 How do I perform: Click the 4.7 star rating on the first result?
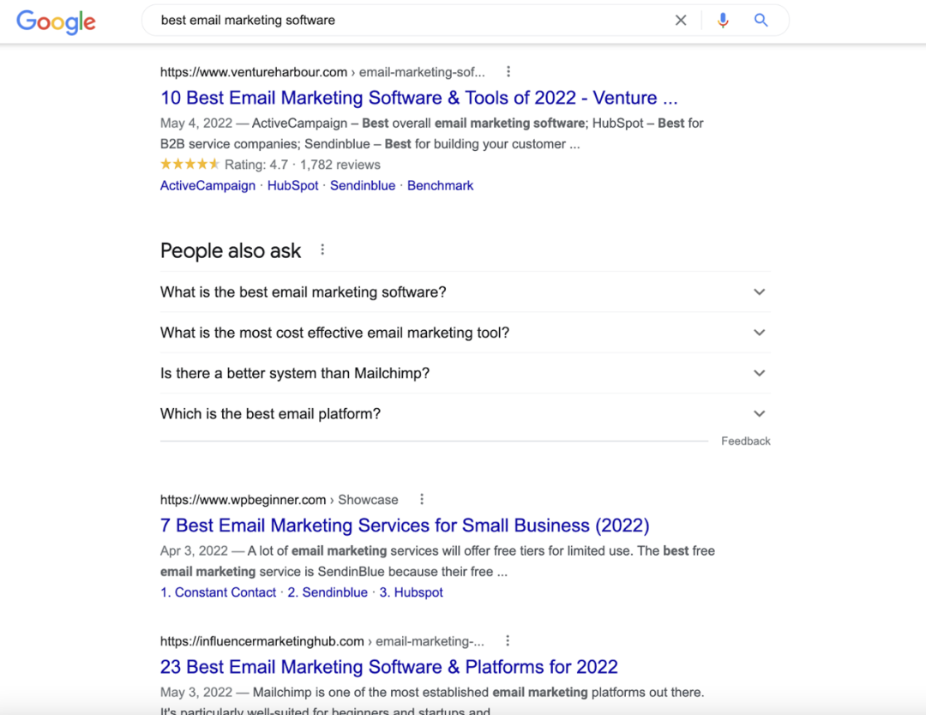(x=189, y=164)
